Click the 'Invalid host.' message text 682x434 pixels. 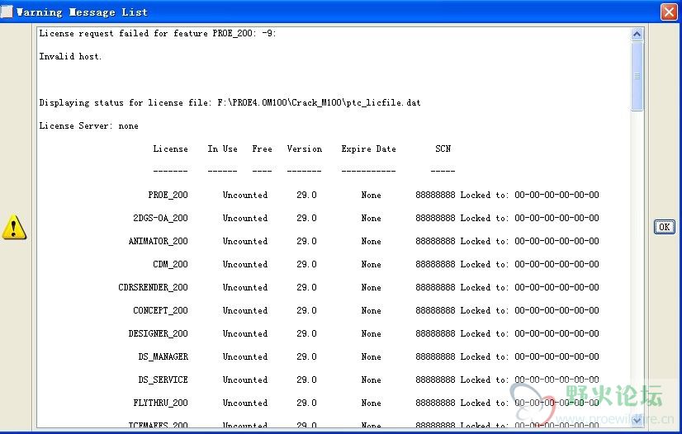(70, 56)
